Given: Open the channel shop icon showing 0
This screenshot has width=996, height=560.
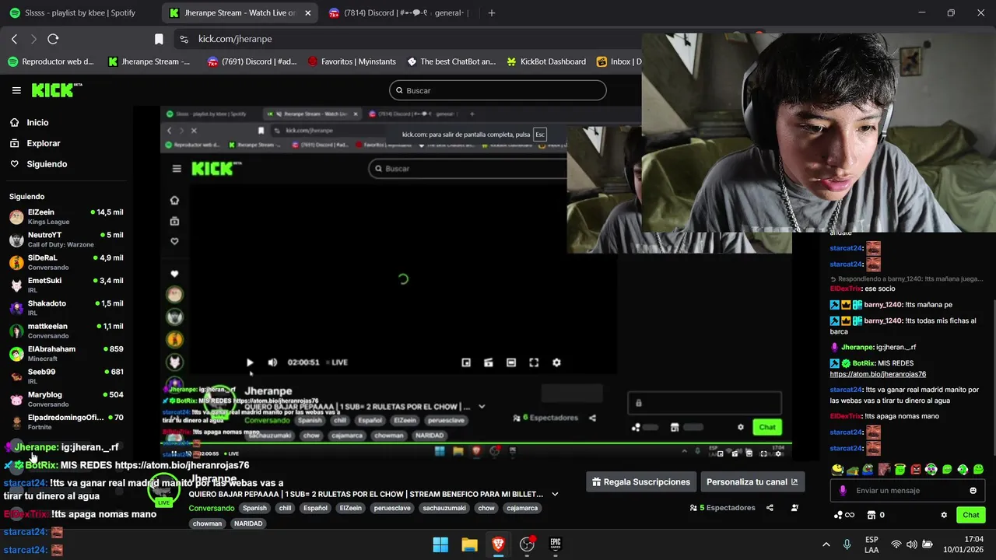Looking at the screenshot, I should [x=875, y=515].
